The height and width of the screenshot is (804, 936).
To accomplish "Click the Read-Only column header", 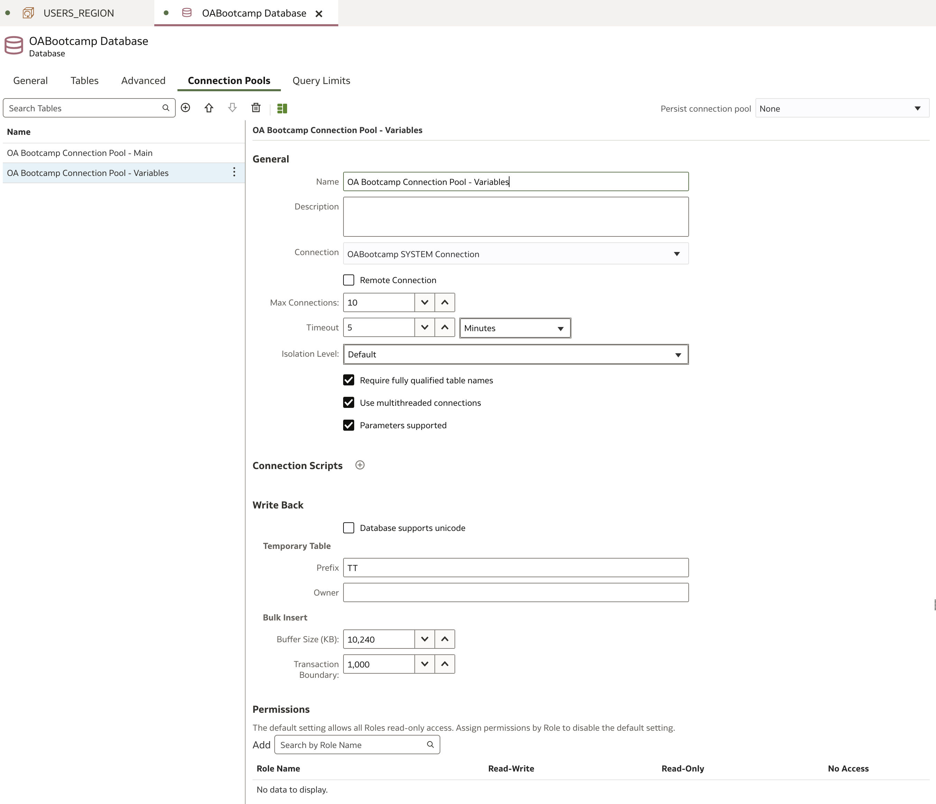I will (x=682, y=768).
